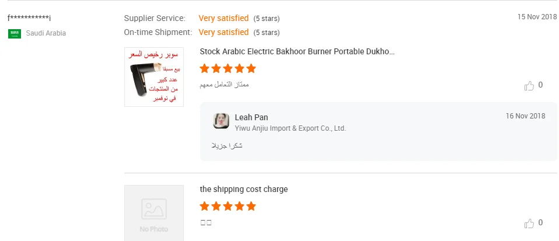The width and height of the screenshot is (559, 241).
Task: Open the Bakhoor Burner product image
Action: pos(154,77)
